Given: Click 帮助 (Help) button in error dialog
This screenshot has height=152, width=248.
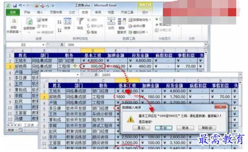Looking at the screenshot, I should 207,128.
